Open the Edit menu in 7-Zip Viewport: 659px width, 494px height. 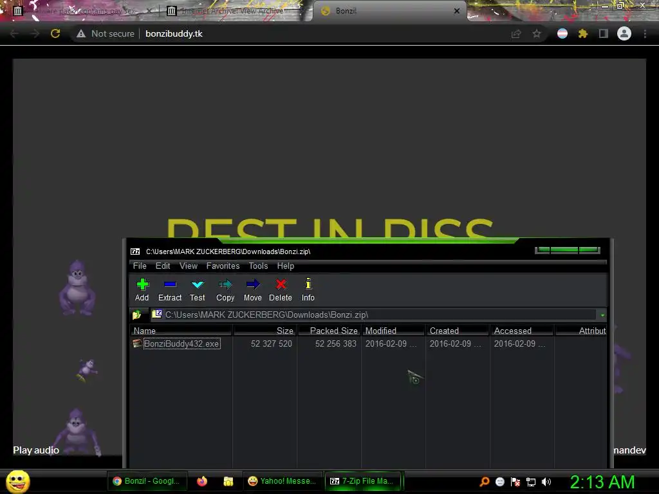[x=163, y=266]
